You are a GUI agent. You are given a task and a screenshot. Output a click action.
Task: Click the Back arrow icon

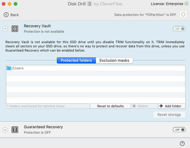tap(6, 15)
